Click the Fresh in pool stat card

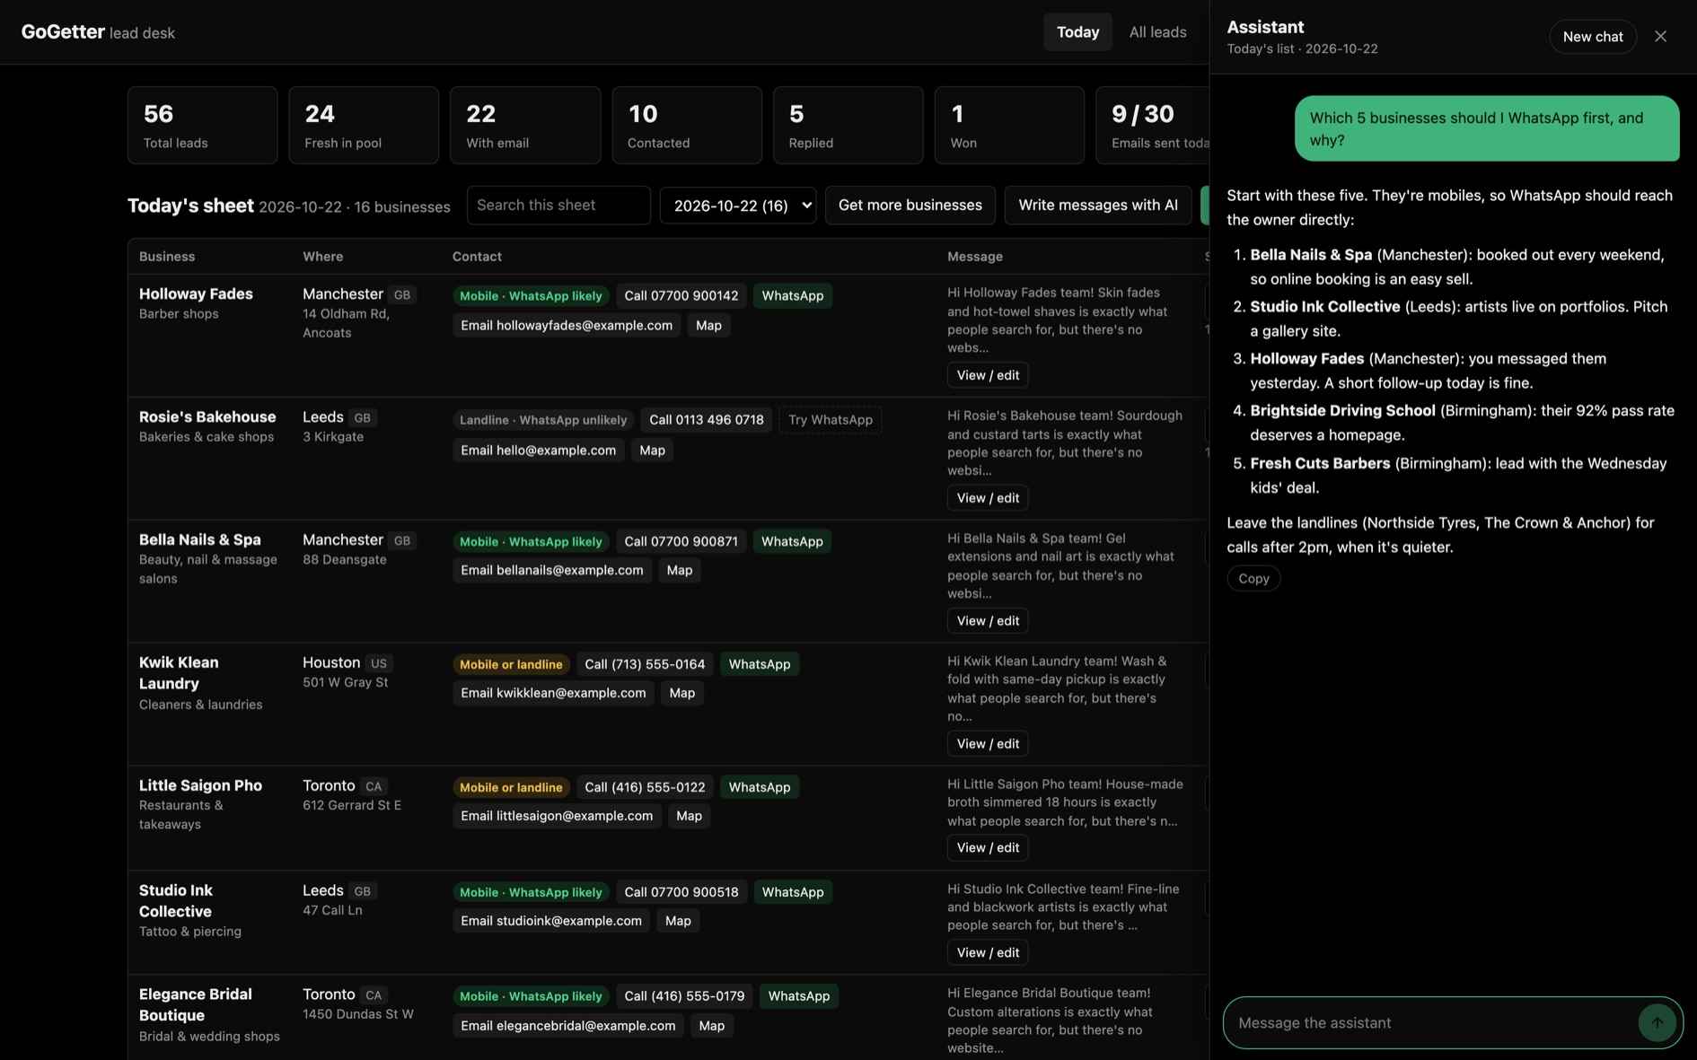[364, 126]
